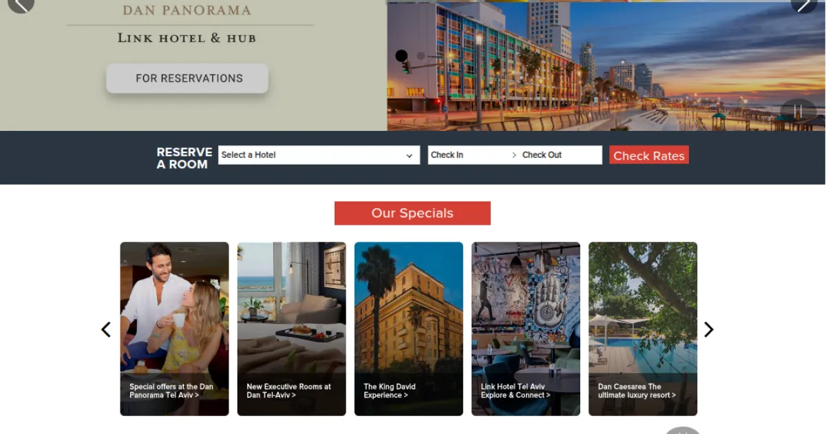Open New Executive Rooms at Dan Tel-Aviv card

point(292,329)
